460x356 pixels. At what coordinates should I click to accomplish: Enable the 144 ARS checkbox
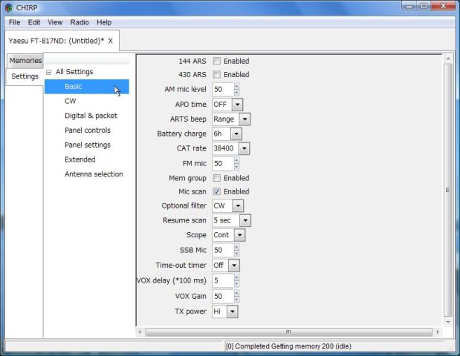tap(216, 61)
